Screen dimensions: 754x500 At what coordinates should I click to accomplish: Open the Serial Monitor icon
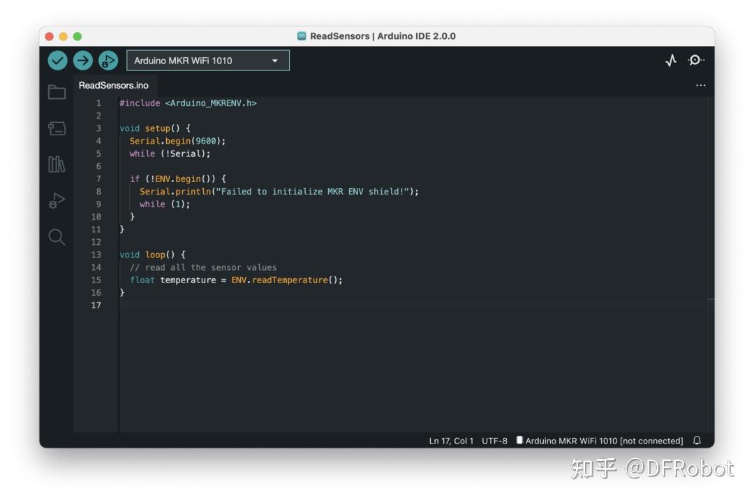point(695,61)
